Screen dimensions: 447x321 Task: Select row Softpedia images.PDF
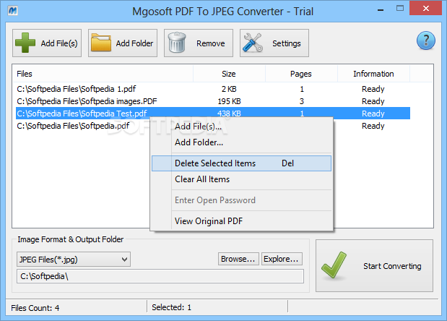[213, 101]
